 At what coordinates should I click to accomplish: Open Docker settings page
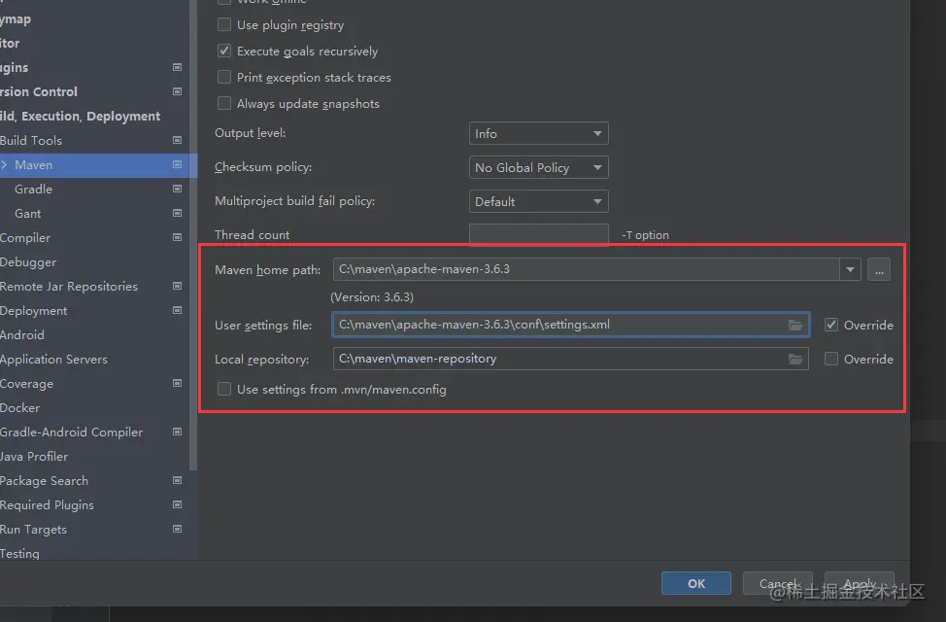(19, 407)
